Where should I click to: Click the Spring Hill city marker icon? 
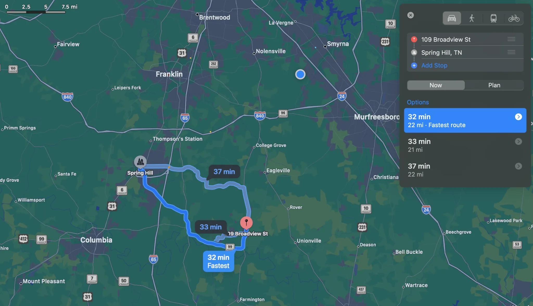pyautogui.click(x=140, y=162)
